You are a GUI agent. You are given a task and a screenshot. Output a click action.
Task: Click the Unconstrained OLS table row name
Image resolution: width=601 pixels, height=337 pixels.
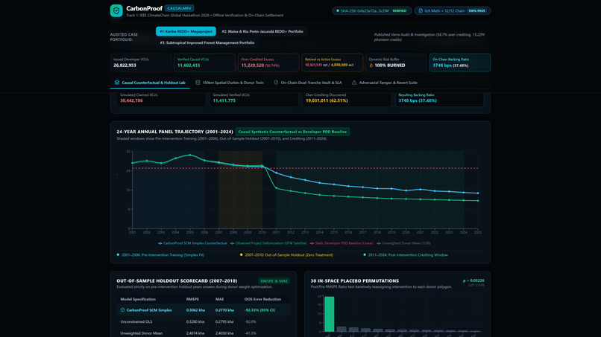tap(136, 321)
